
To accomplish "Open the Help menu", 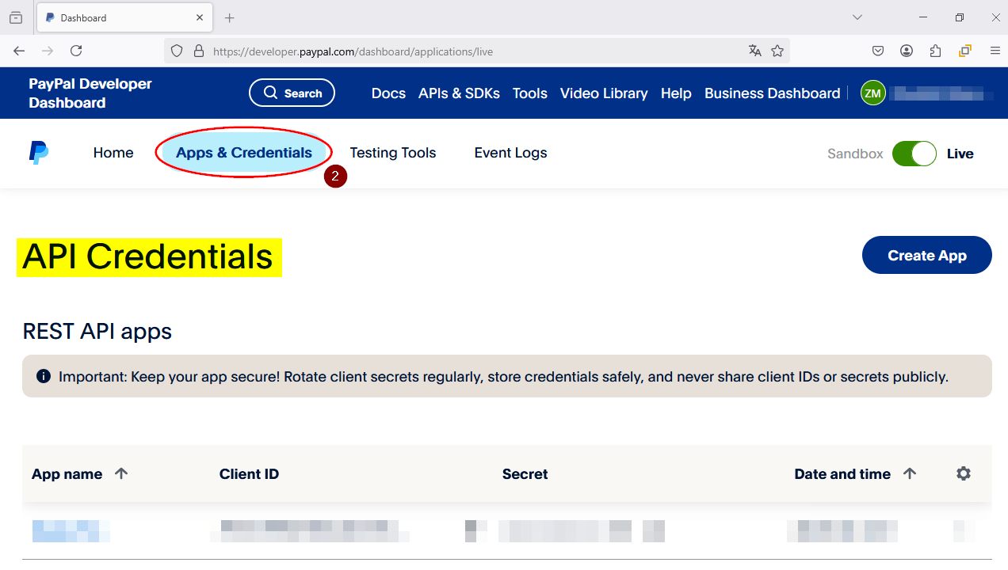I will [676, 93].
